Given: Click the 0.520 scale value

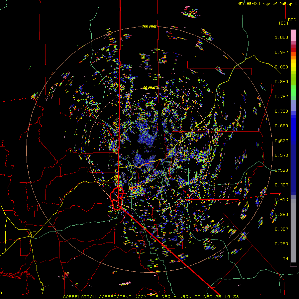Looking at the screenshot, I should point(281,170).
